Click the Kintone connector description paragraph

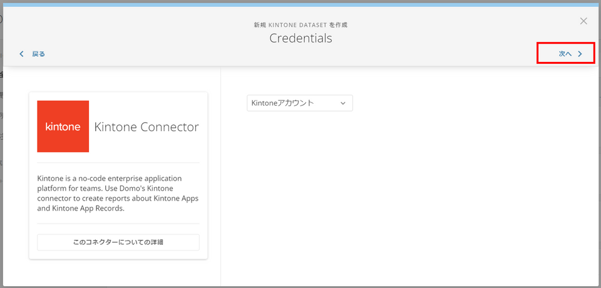pos(118,194)
